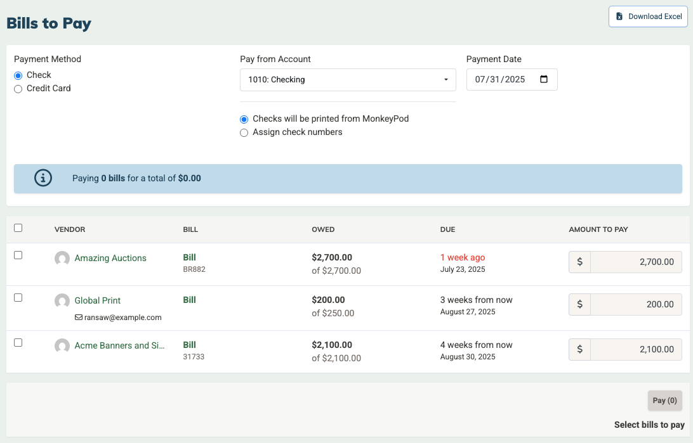This screenshot has width=693, height=443.
Task: Click the envelope icon beside ransaw@example.com
Action: click(x=78, y=318)
